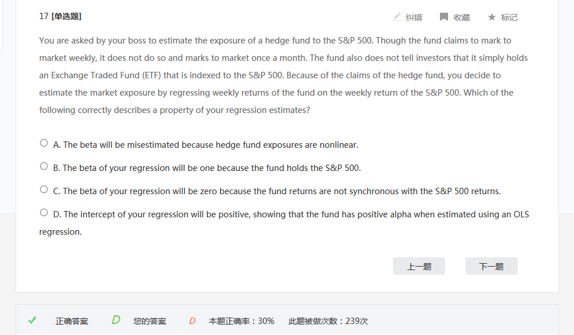
Task: Click the bookmark icon beside 收藏
Action: (444, 17)
